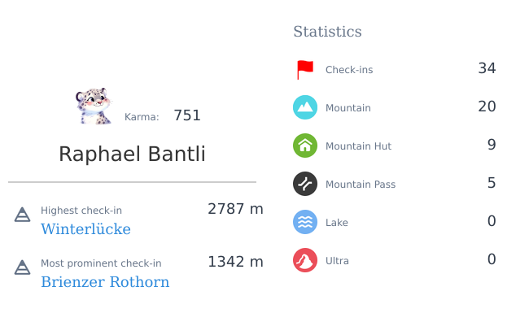The width and height of the screenshot is (529, 313).
Task: Click the Statistics heading
Action: 327,32
